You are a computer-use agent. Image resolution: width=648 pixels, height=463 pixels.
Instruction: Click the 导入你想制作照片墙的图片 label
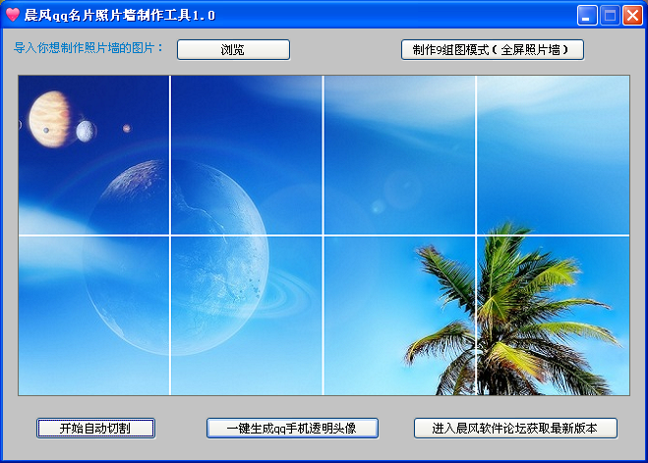pyautogui.click(x=88, y=48)
